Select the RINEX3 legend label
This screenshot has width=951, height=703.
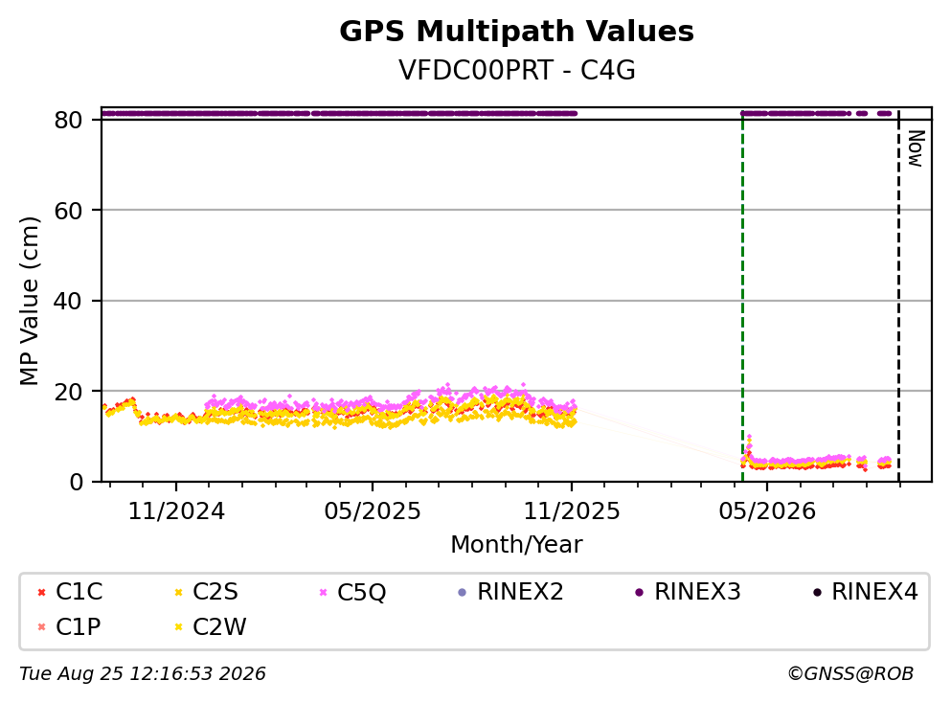click(697, 592)
